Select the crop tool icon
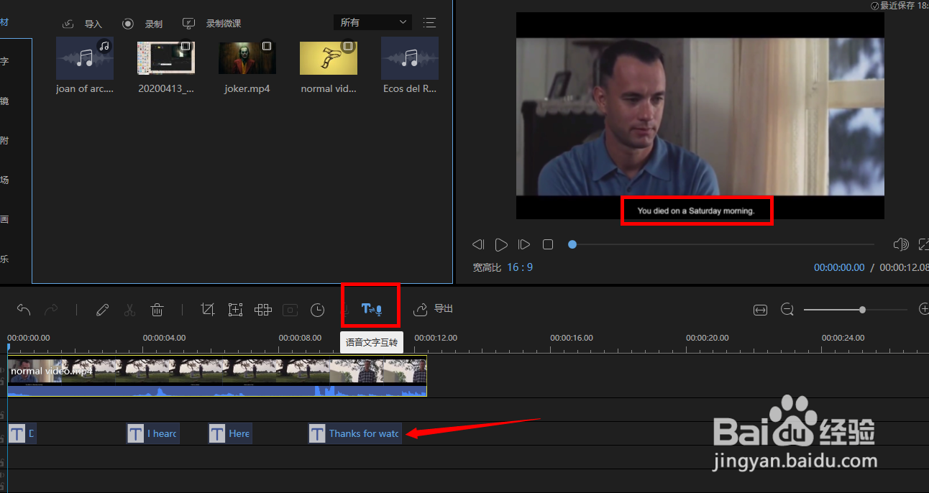Image resolution: width=929 pixels, height=493 pixels. (x=208, y=310)
